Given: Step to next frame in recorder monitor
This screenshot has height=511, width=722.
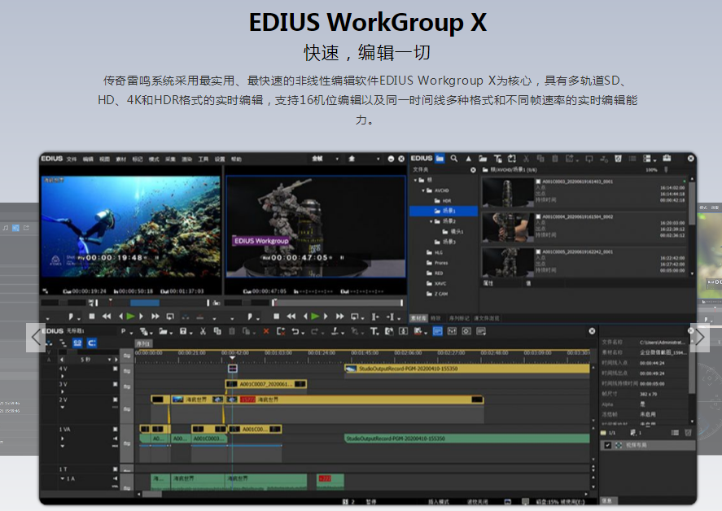Looking at the screenshot, I should 326,317.
